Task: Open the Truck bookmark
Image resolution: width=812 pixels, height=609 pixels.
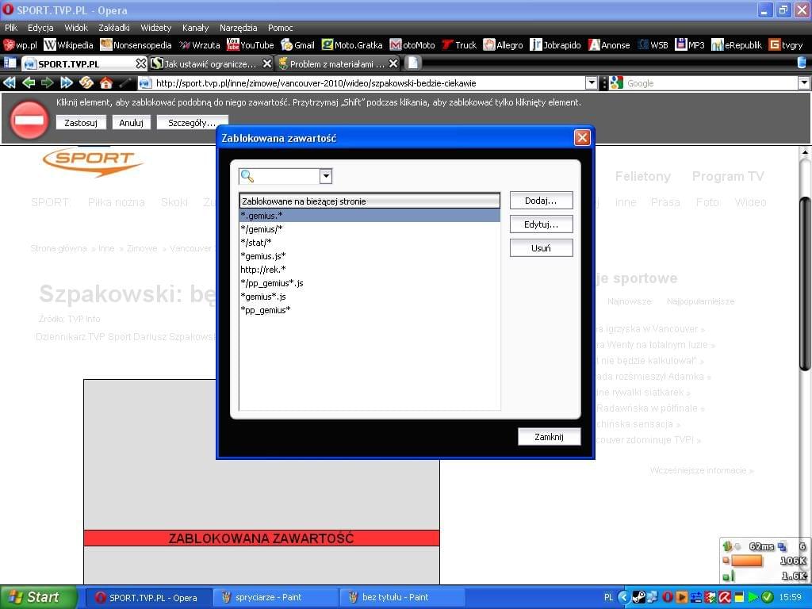Action: (x=459, y=45)
